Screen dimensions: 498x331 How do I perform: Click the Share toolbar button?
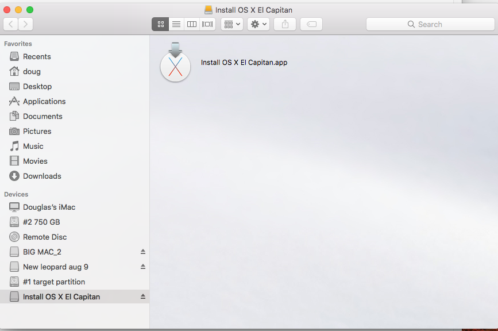click(285, 24)
